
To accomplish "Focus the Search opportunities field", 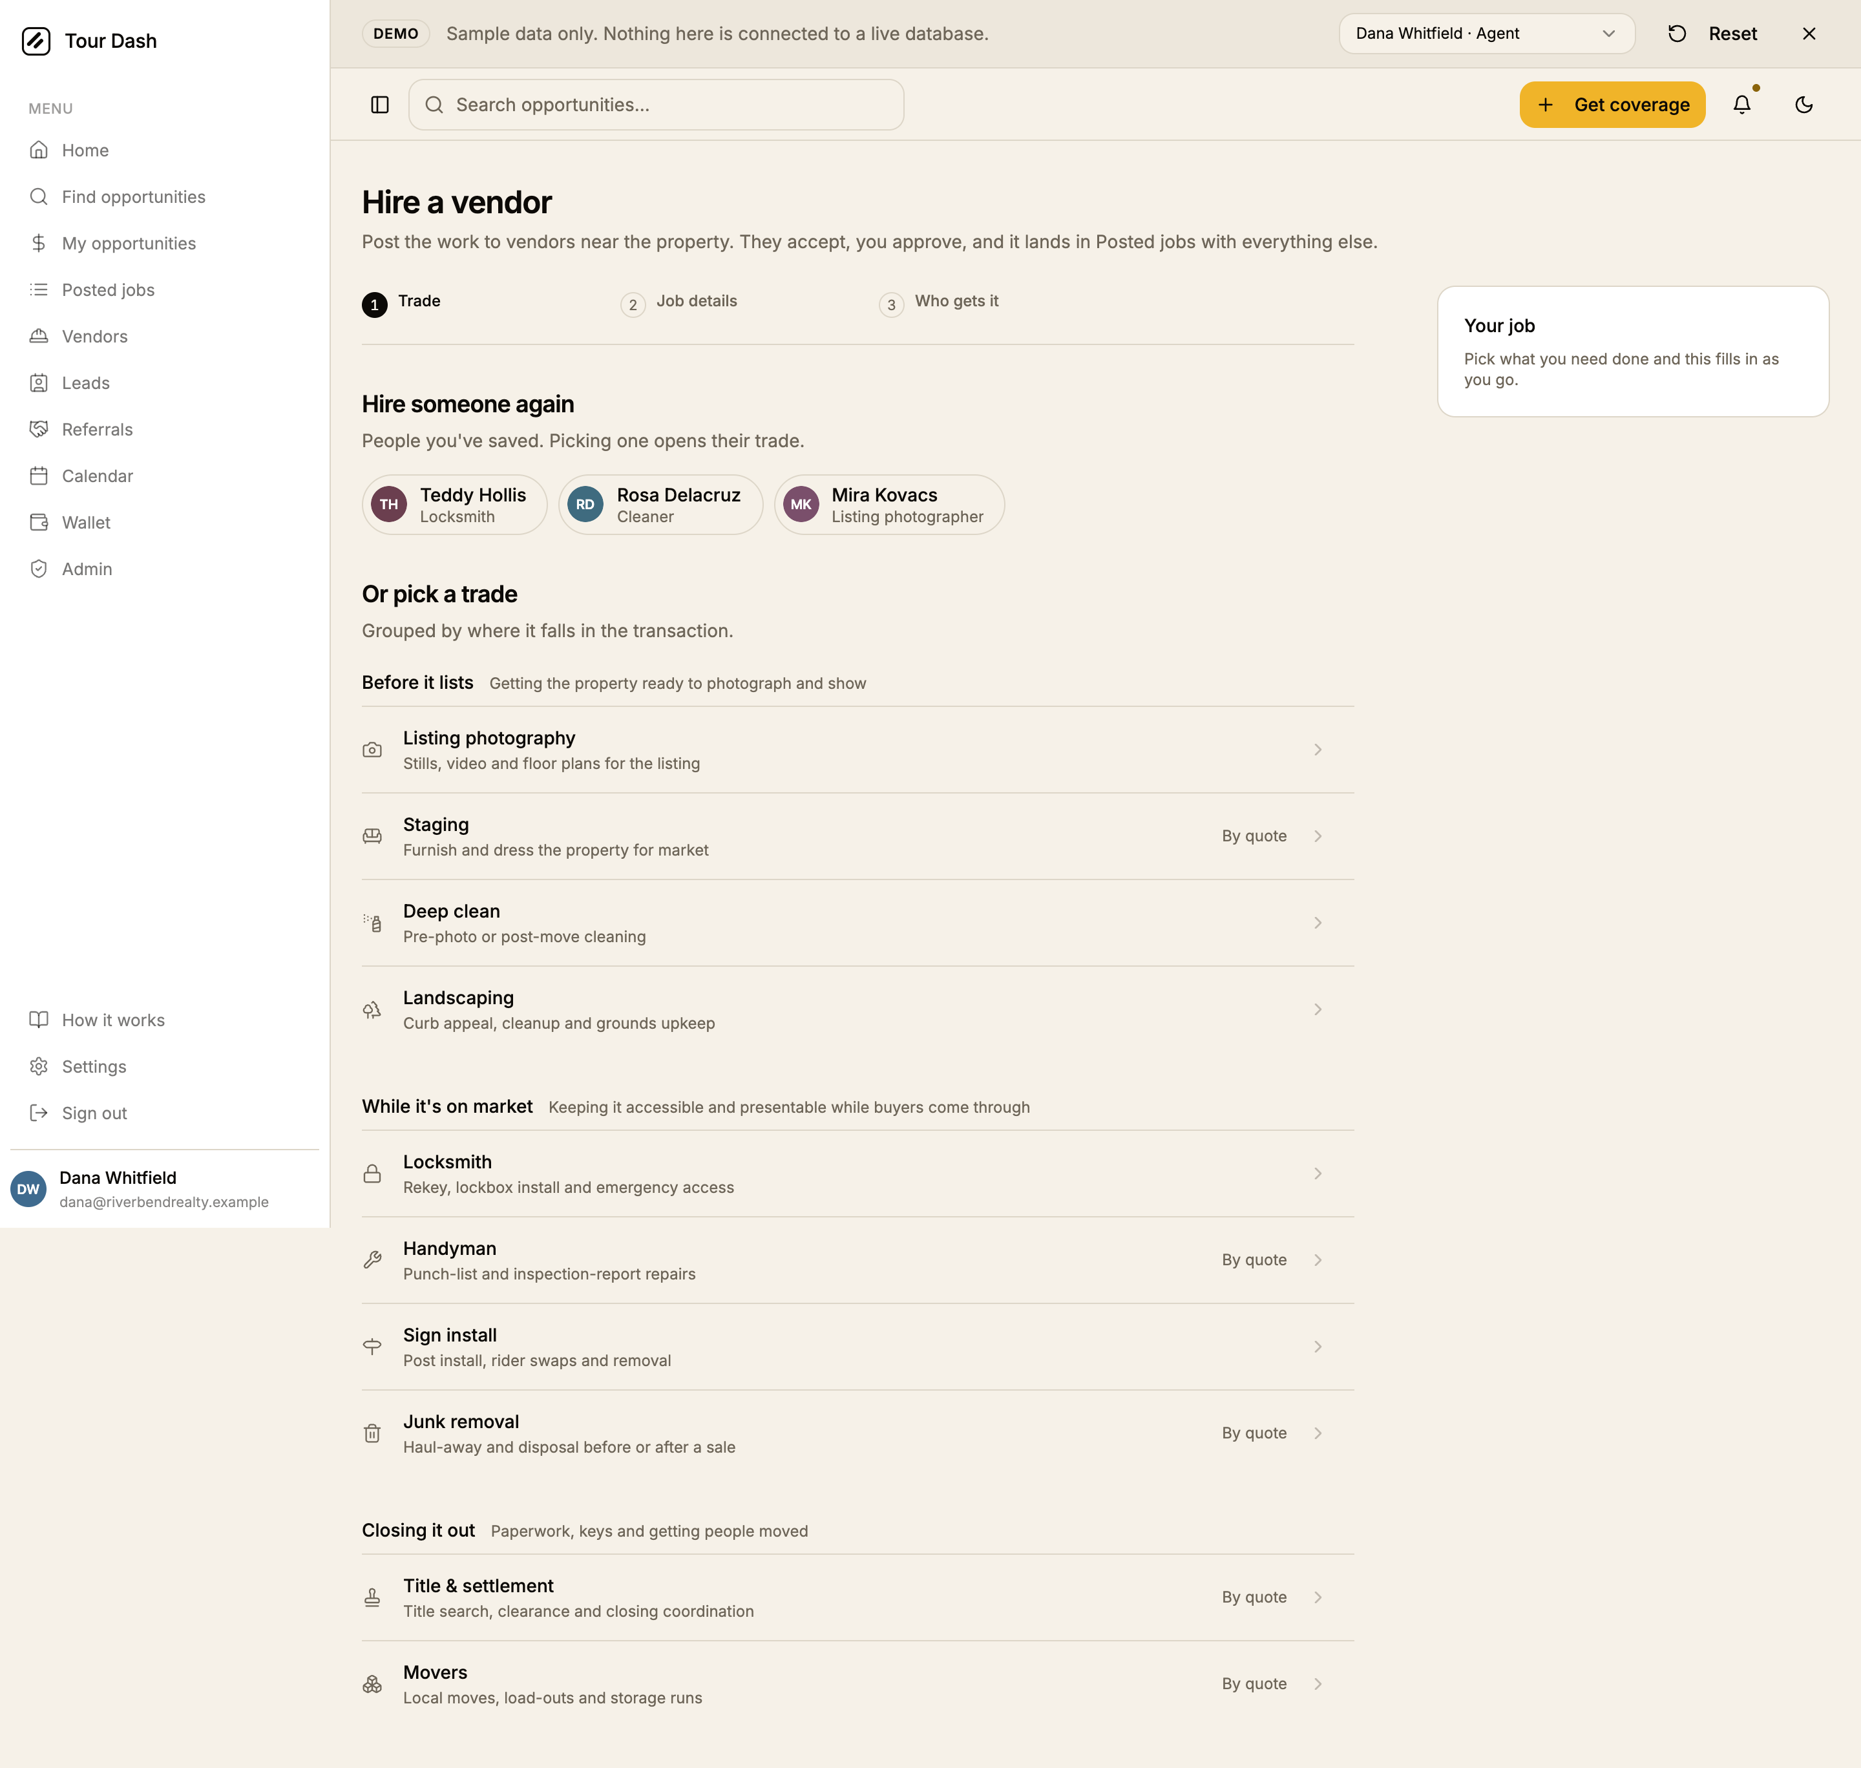I will [656, 105].
